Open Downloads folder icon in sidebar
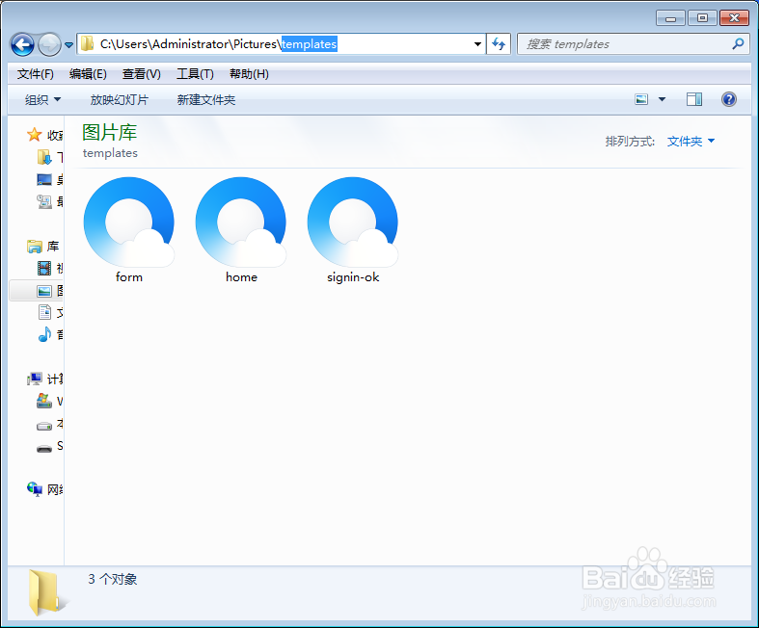759x628 pixels. tap(44, 157)
